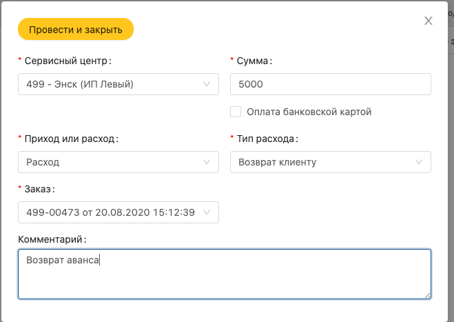454x322 pixels.
Task: Open the "Приход или расход" select showing Расход
Action: pos(110,162)
